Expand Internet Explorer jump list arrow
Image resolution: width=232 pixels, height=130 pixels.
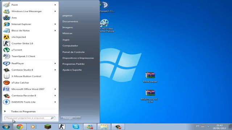click(x=55, y=24)
